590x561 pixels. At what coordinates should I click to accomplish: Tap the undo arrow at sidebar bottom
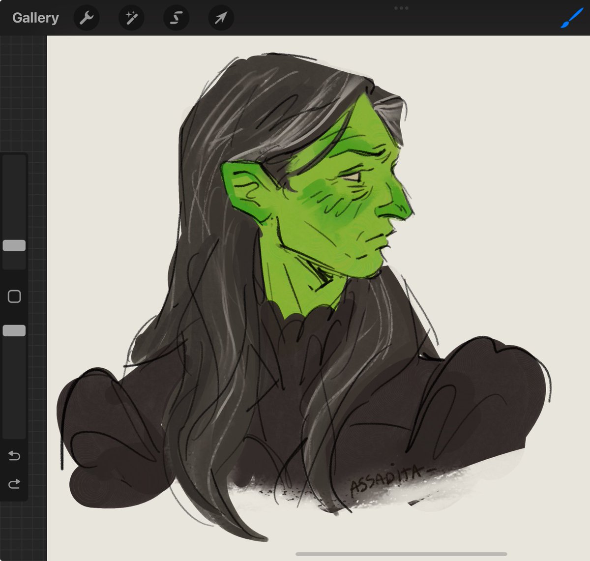coord(14,455)
